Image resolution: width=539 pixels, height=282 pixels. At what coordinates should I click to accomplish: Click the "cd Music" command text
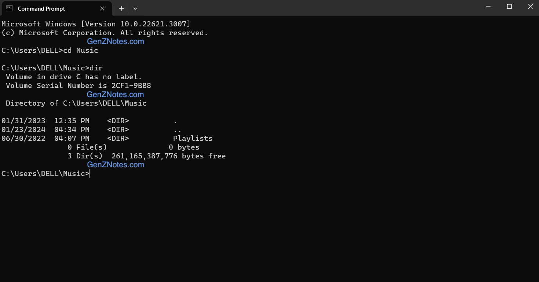pyautogui.click(x=81, y=50)
